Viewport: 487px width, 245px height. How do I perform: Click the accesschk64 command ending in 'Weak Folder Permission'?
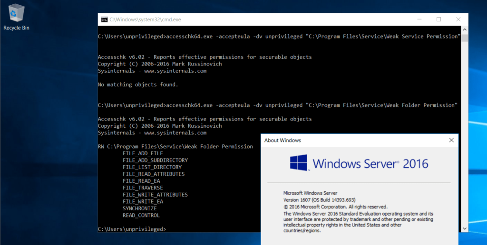coord(278,105)
